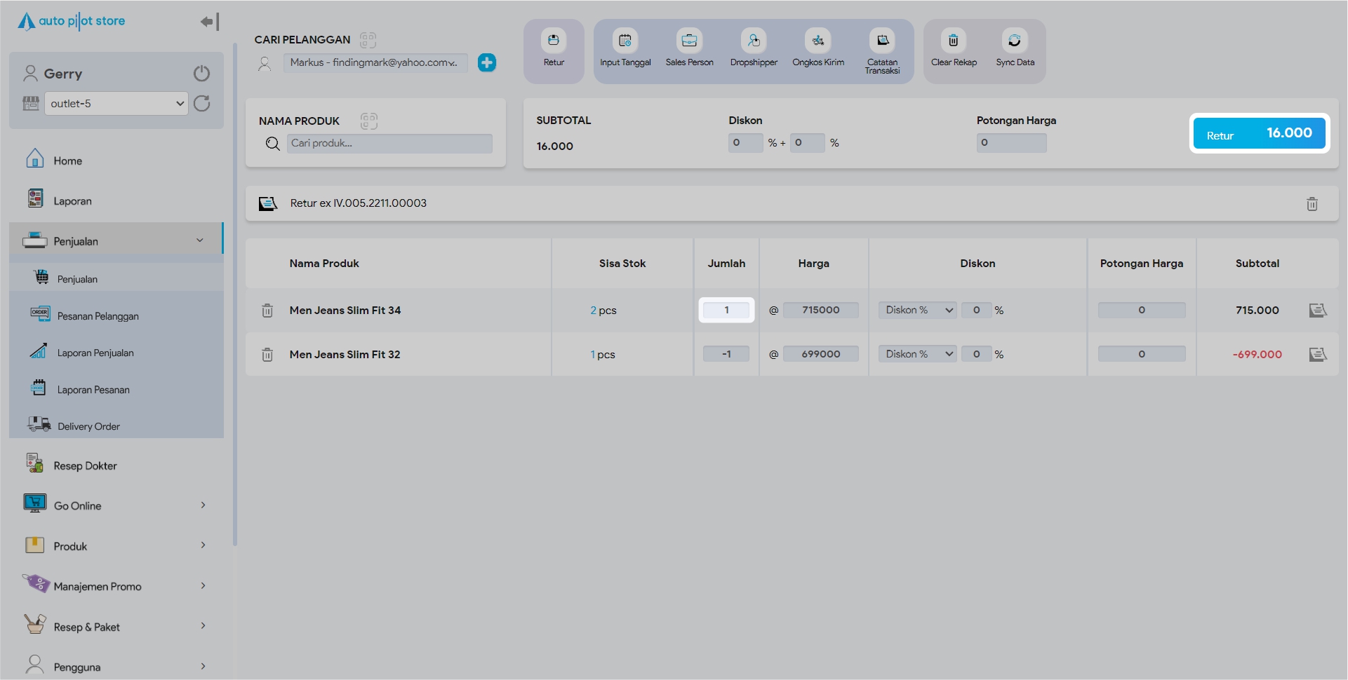Click the blue Retur 16.000 button
Image resolution: width=1348 pixels, height=680 pixels.
(1259, 133)
